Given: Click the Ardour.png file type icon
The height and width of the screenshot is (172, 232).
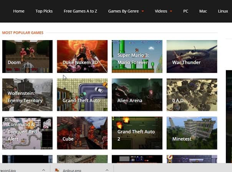Looking at the screenshot, I should [57, 170].
